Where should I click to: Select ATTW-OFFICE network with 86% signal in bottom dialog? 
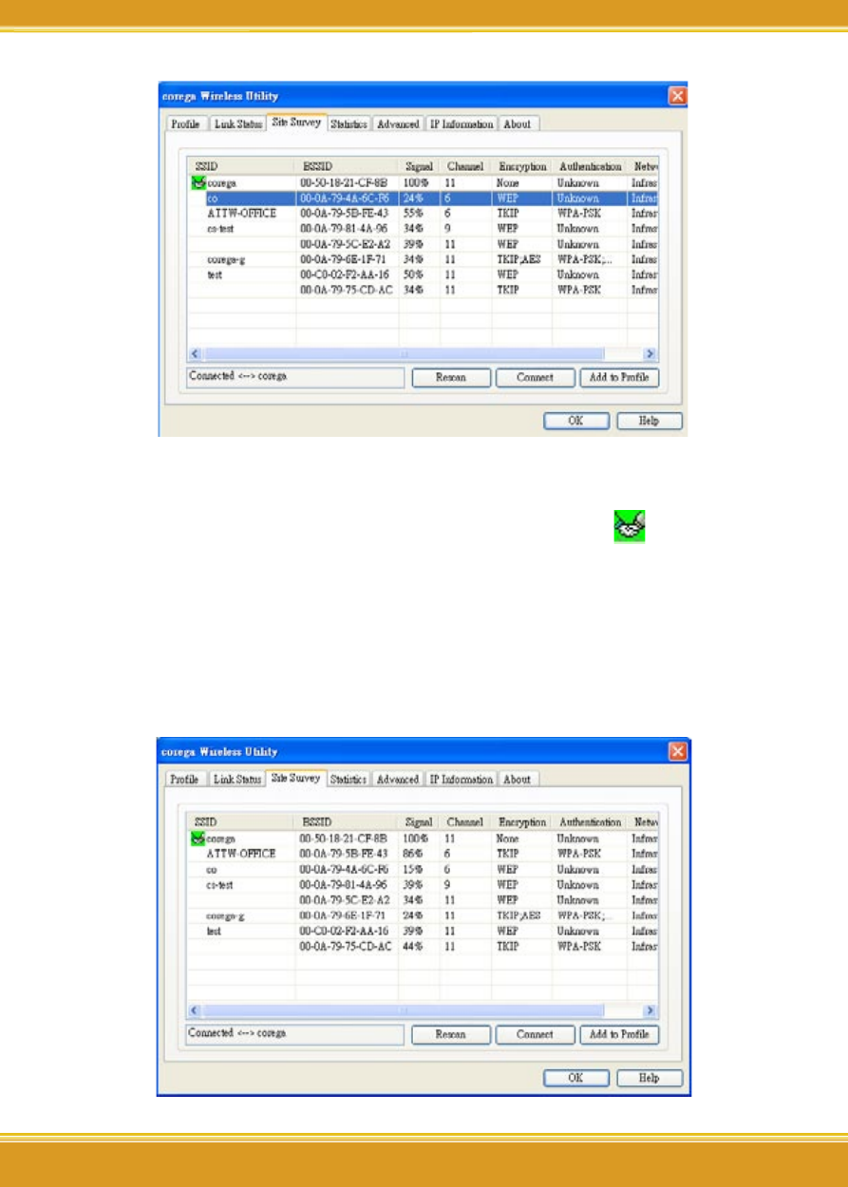[423, 854]
